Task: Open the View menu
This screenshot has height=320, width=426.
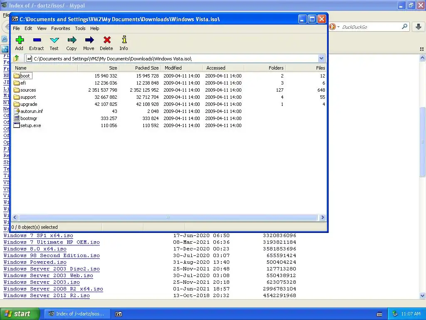Action: 42,28
